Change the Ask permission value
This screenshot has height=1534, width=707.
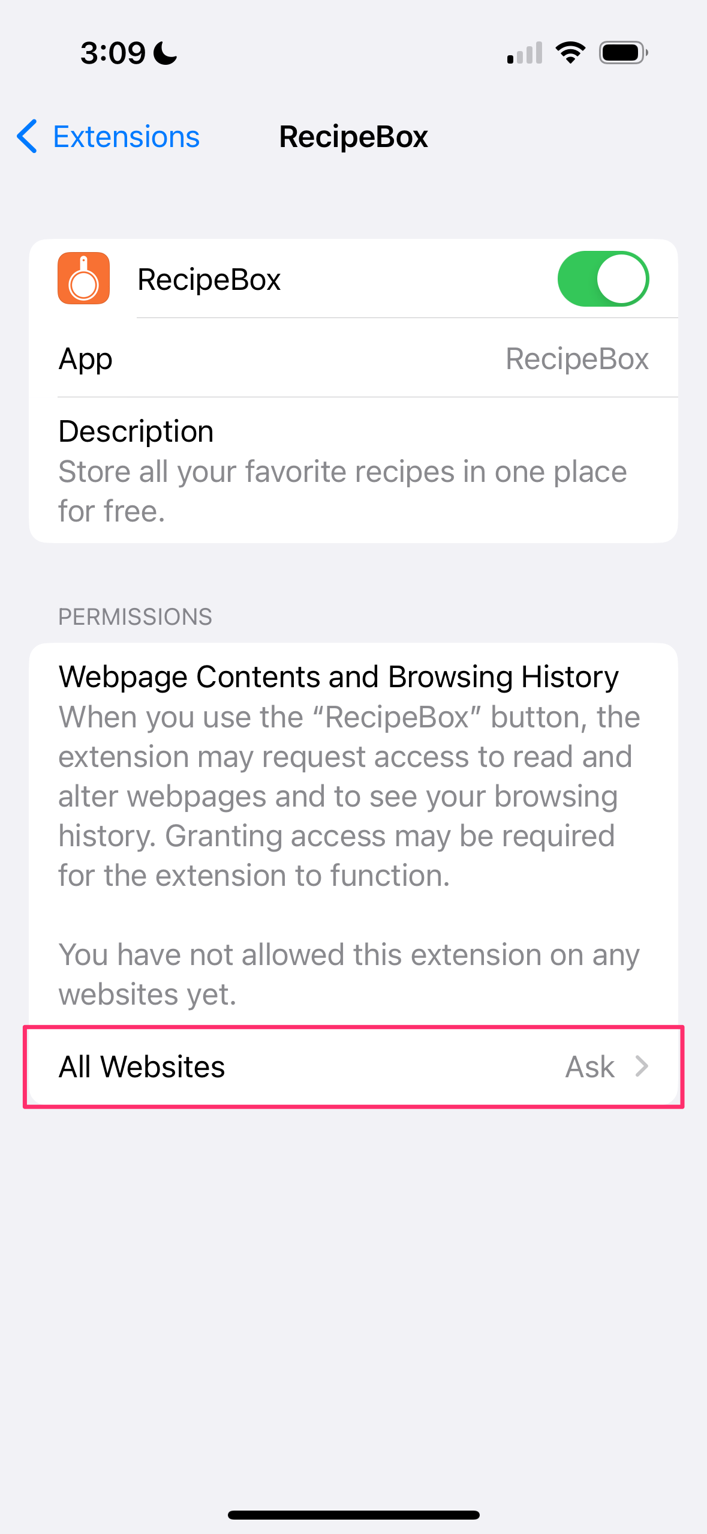tap(590, 1066)
